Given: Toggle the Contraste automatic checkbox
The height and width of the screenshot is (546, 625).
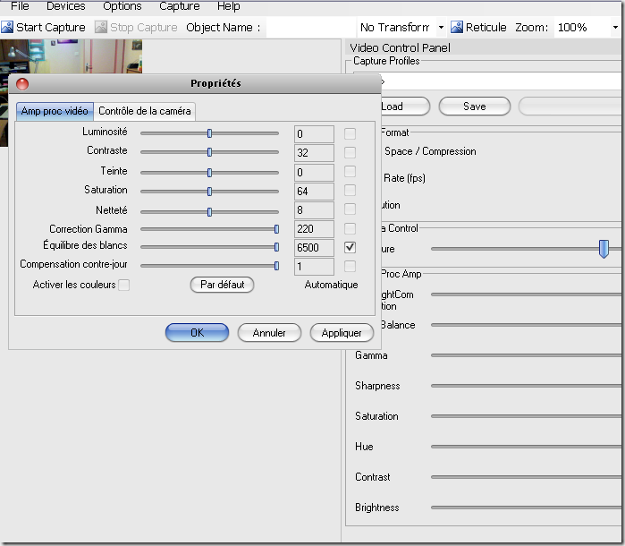Looking at the screenshot, I should 350,152.
